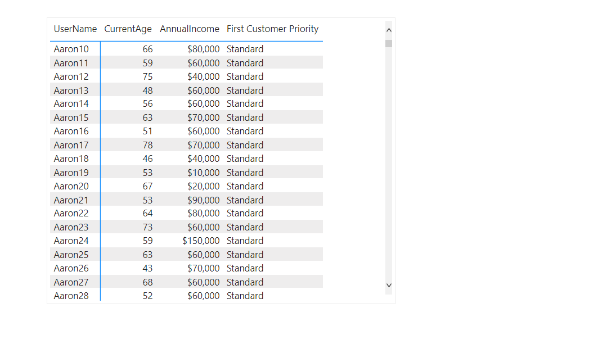
Task: Click the $20,000 income cell
Action: [x=203, y=186]
